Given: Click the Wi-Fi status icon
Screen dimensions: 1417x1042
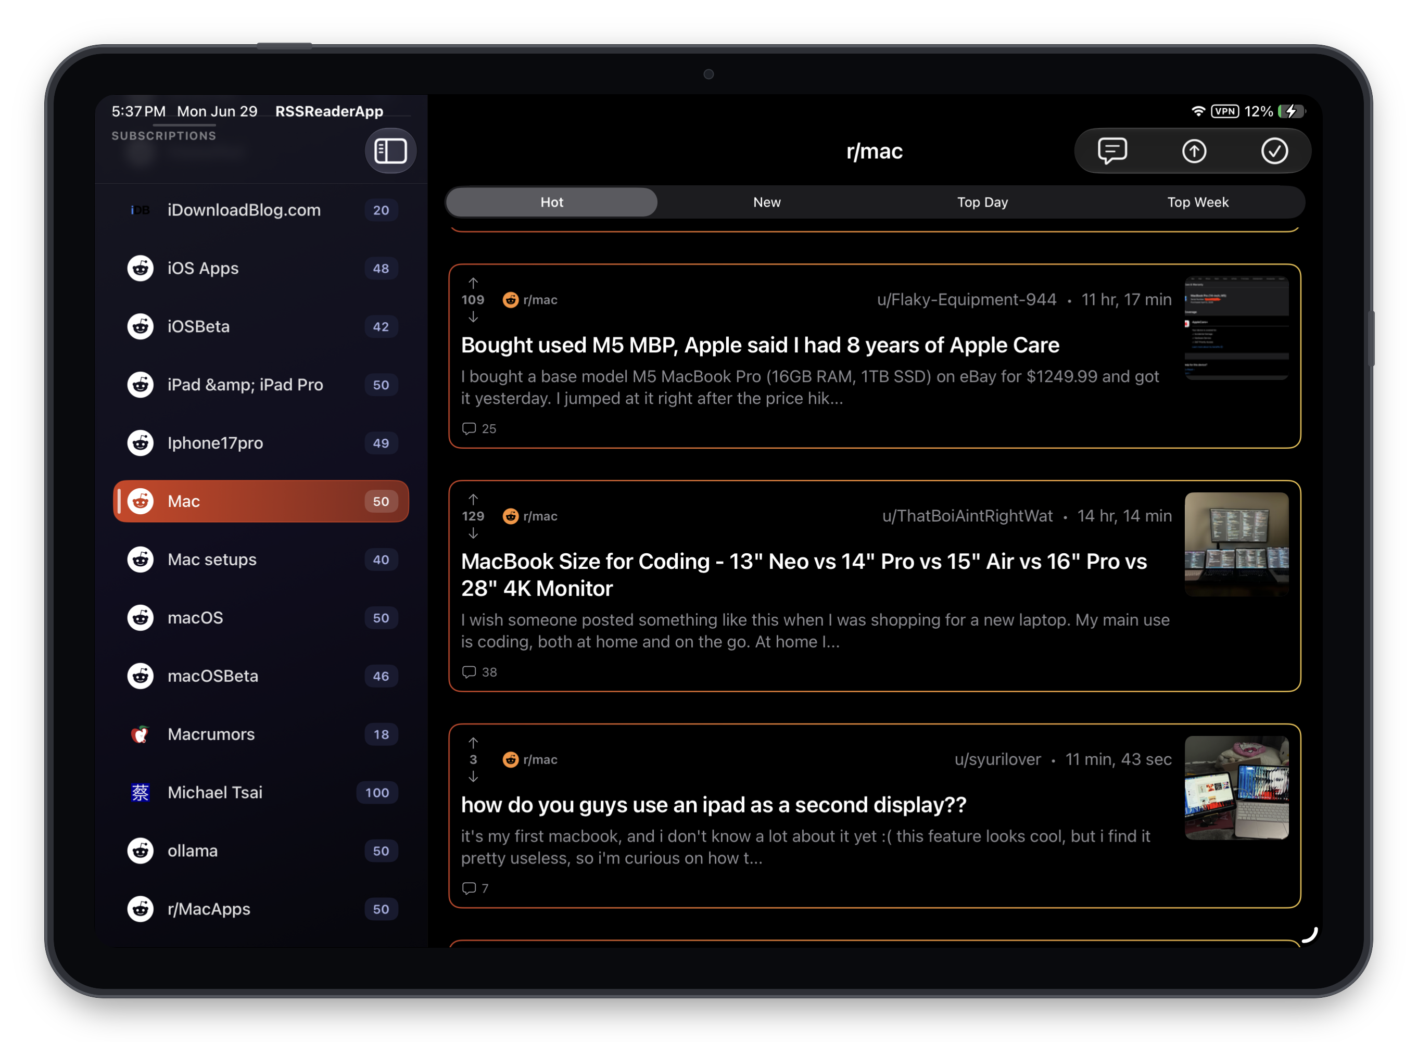Looking at the screenshot, I should [x=1197, y=111].
